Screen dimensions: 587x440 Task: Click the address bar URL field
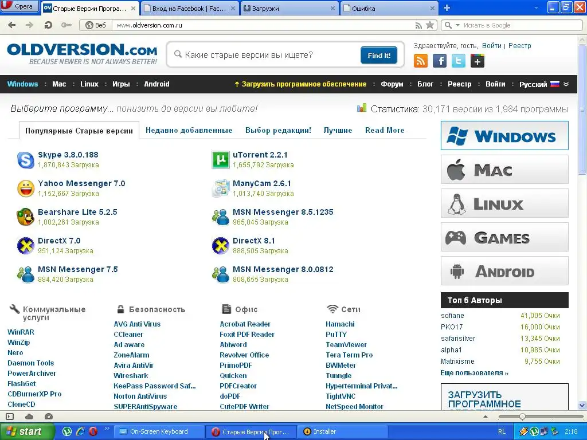tap(262, 25)
